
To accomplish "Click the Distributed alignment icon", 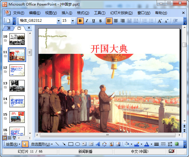I will [x=129, y=21].
